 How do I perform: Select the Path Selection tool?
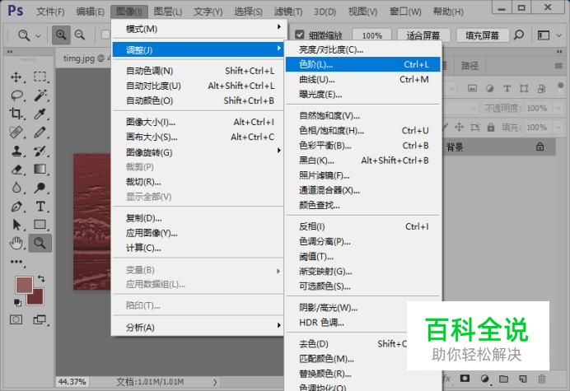(x=16, y=225)
